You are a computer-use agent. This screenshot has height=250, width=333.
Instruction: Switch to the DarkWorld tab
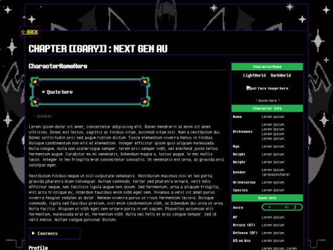point(281,75)
